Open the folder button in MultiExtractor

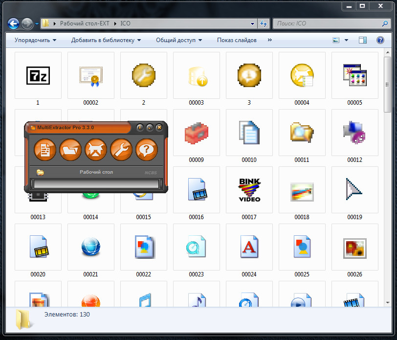[70, 150]
